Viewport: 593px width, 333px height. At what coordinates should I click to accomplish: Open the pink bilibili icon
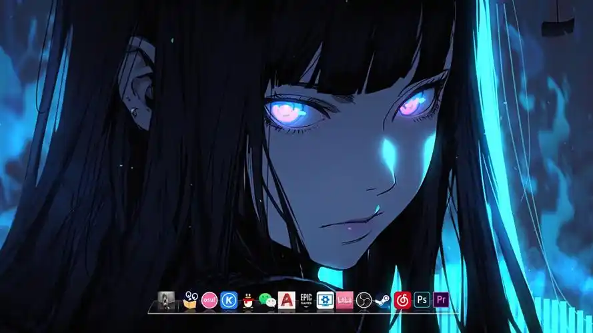click(345, 300)
